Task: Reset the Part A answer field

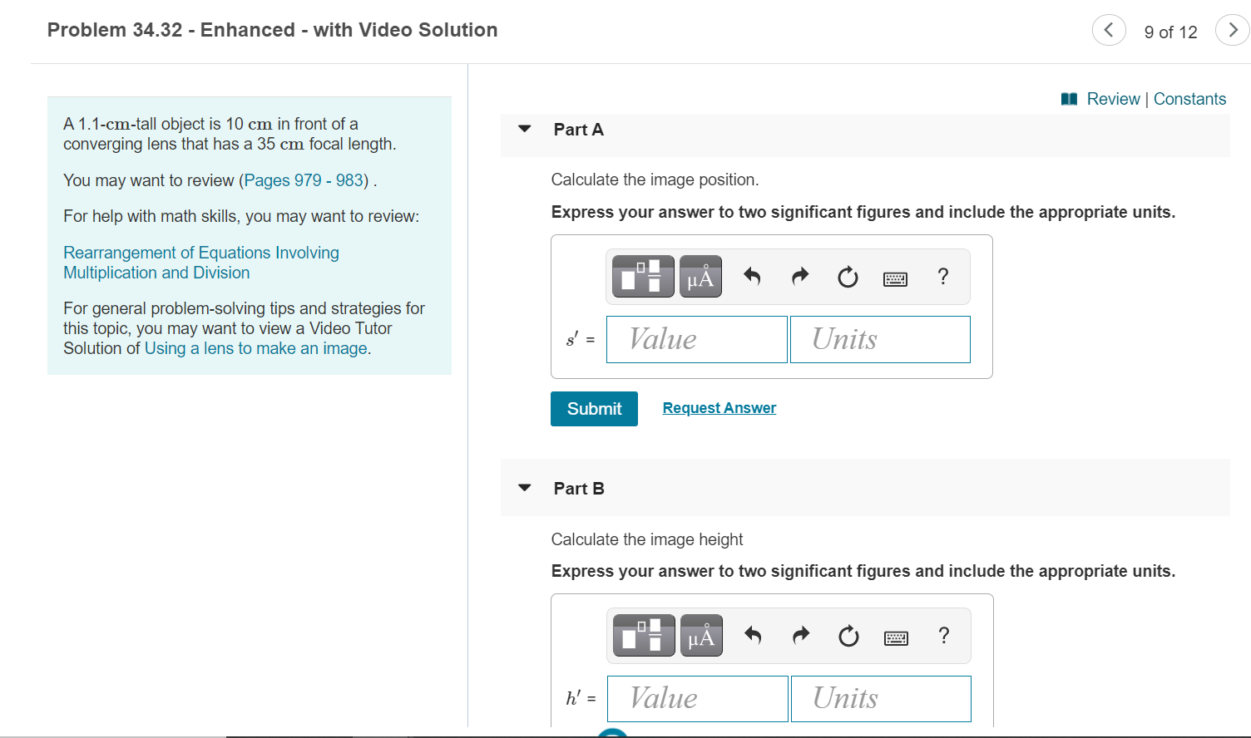Action: coord(847,276)
